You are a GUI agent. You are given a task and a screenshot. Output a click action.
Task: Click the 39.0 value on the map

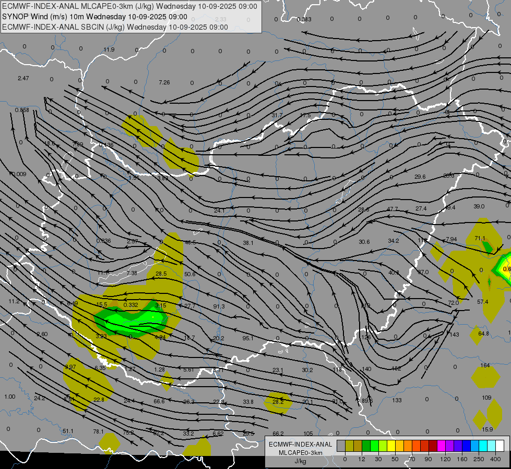click(x=479, y=206)
